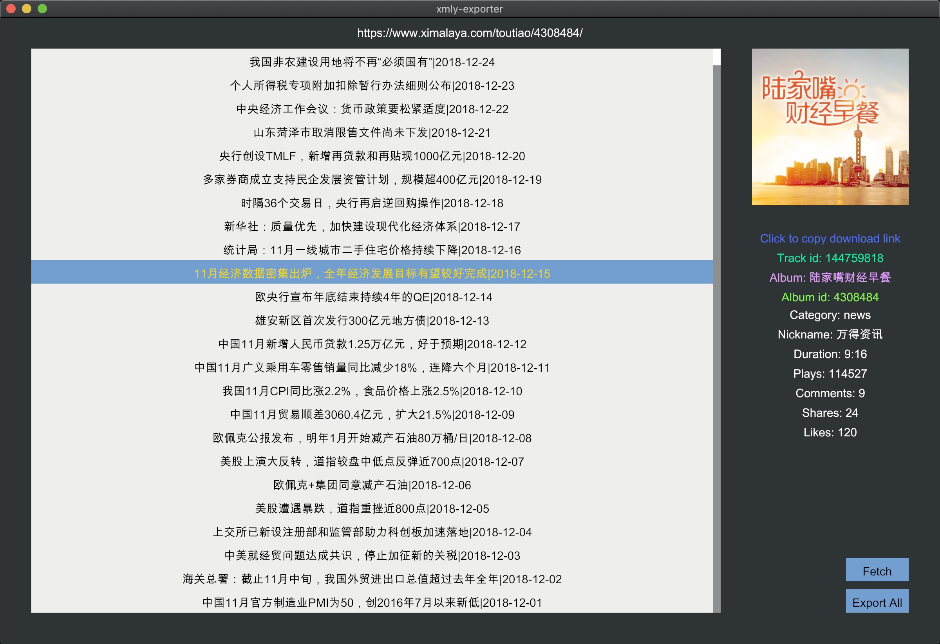The image size is (940, 644).
Task: Maximize the window with green button
Action: [42, 9]
